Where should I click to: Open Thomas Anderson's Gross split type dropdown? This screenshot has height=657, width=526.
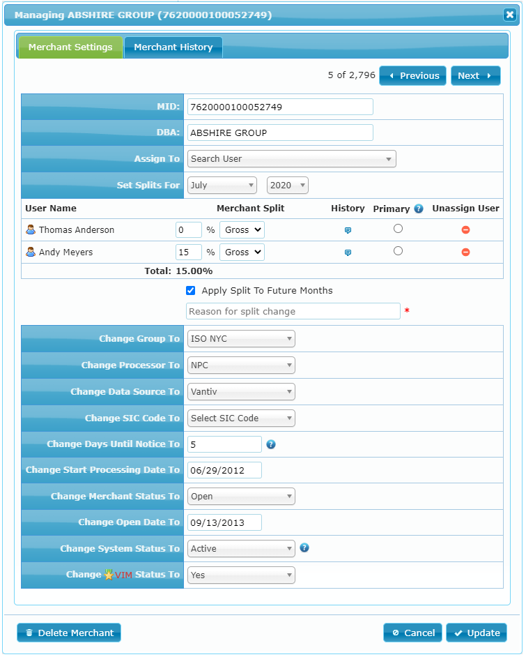(242, 230)
